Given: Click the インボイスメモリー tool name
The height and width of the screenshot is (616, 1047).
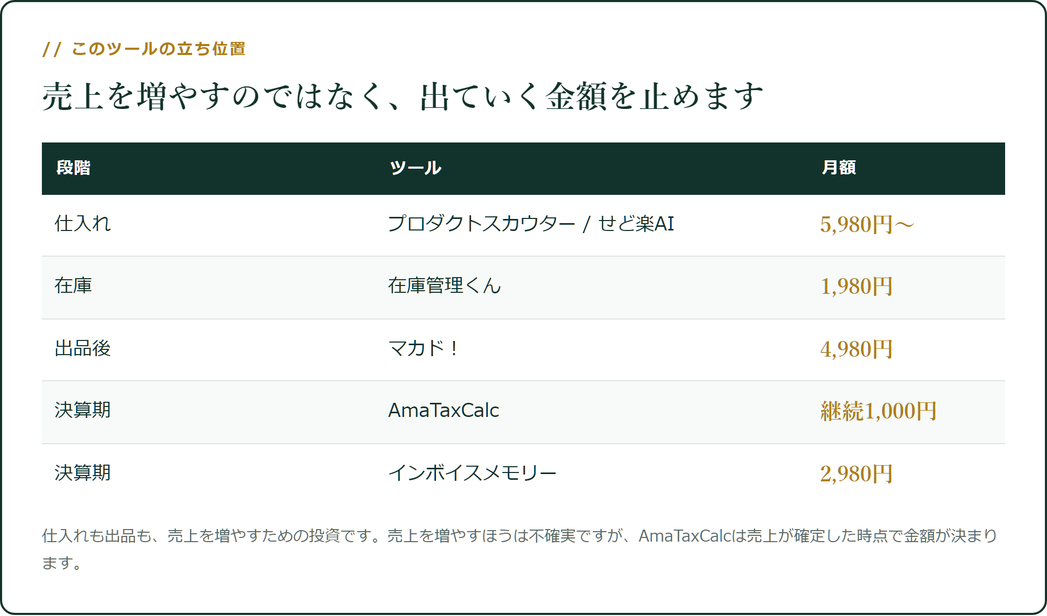Looking at the screenshot, I should pos(472,473).
